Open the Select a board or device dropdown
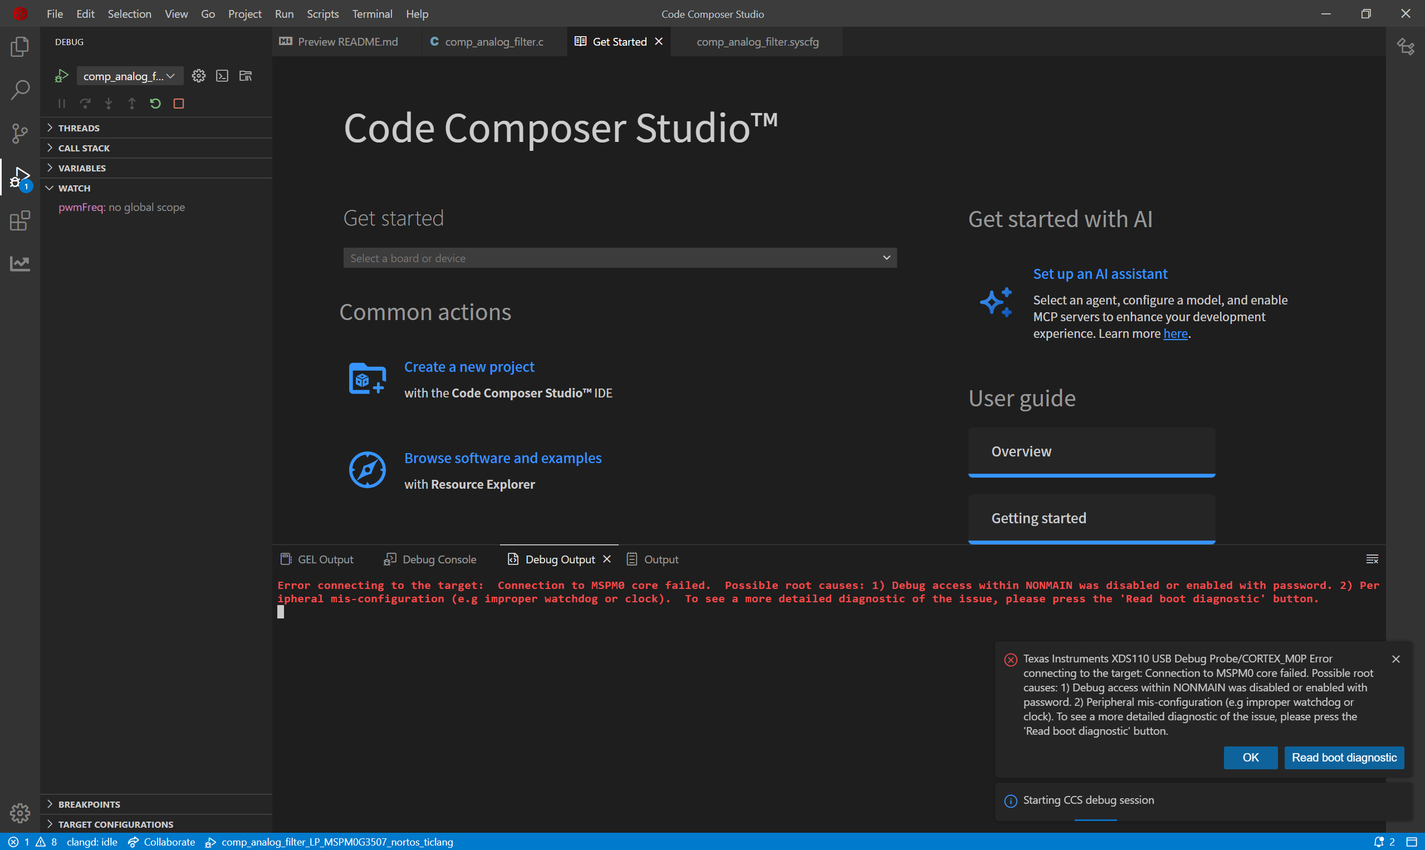1425x850 pixels. (620, 258)
